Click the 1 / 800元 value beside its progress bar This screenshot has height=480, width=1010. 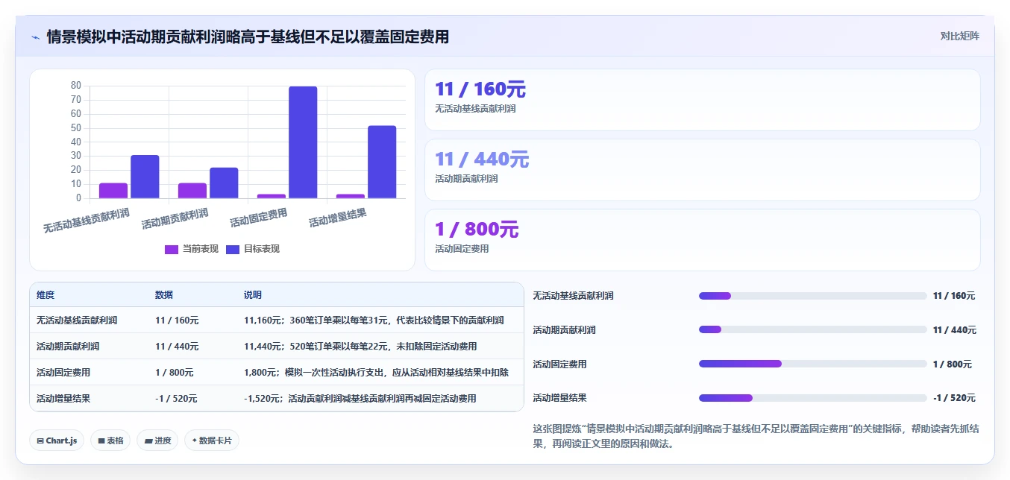(952, 364)
